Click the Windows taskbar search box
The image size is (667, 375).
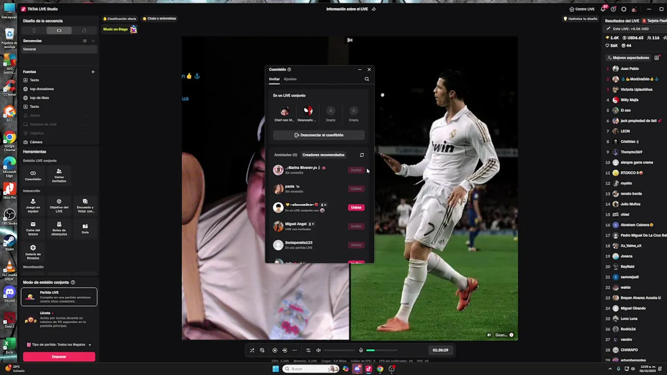[311, 369]
